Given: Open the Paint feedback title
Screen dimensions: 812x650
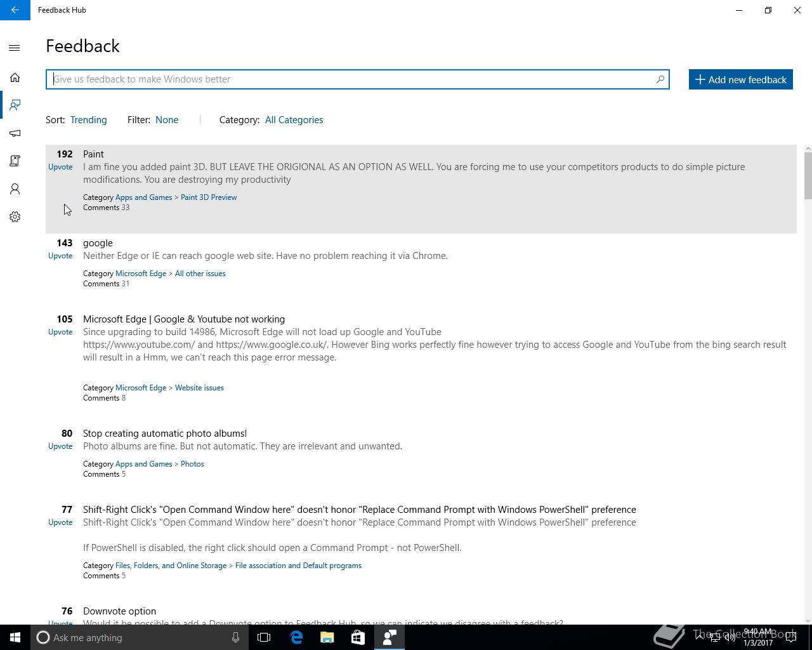Looking at the screenshot, I should pos(93,154).
